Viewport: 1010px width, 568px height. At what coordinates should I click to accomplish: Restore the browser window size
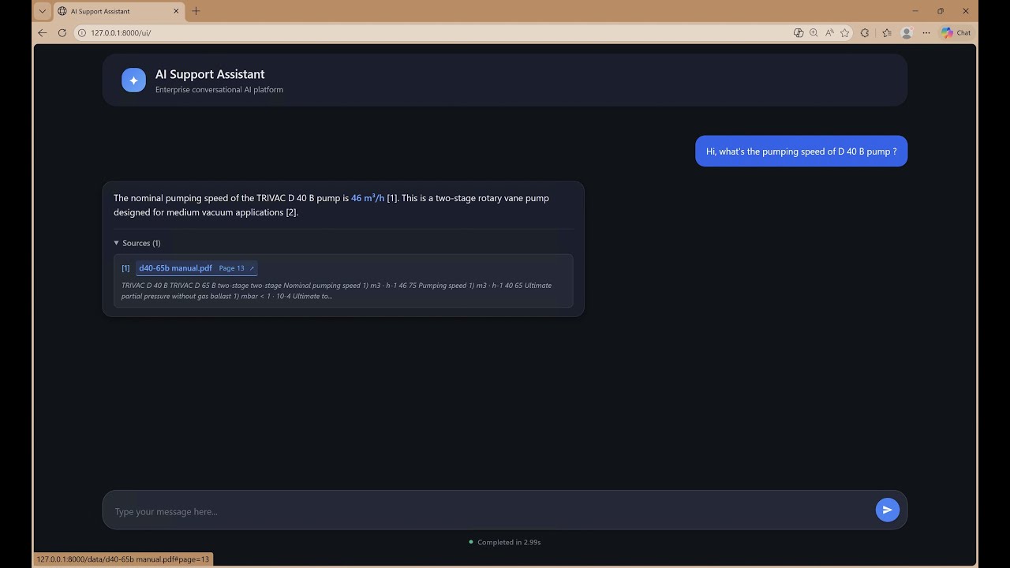click(x=941, y=11)
